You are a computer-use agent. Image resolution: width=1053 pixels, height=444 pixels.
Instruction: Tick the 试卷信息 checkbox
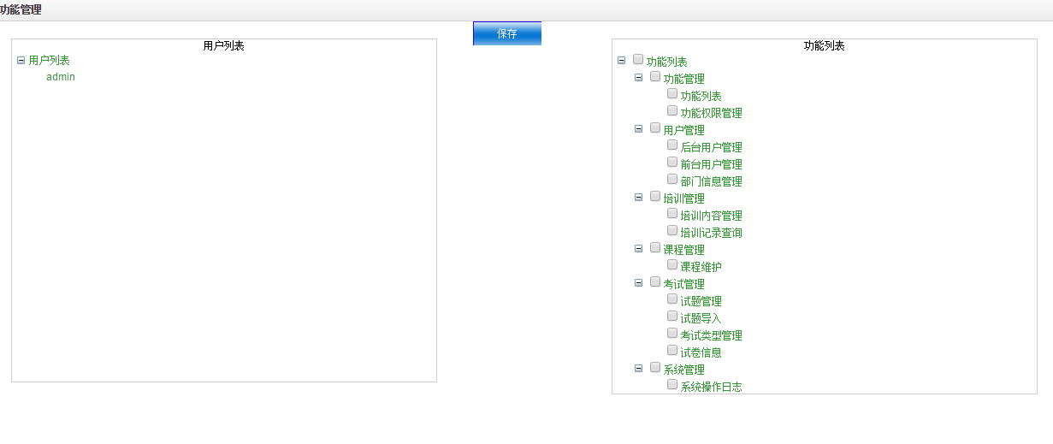[672, 351]
